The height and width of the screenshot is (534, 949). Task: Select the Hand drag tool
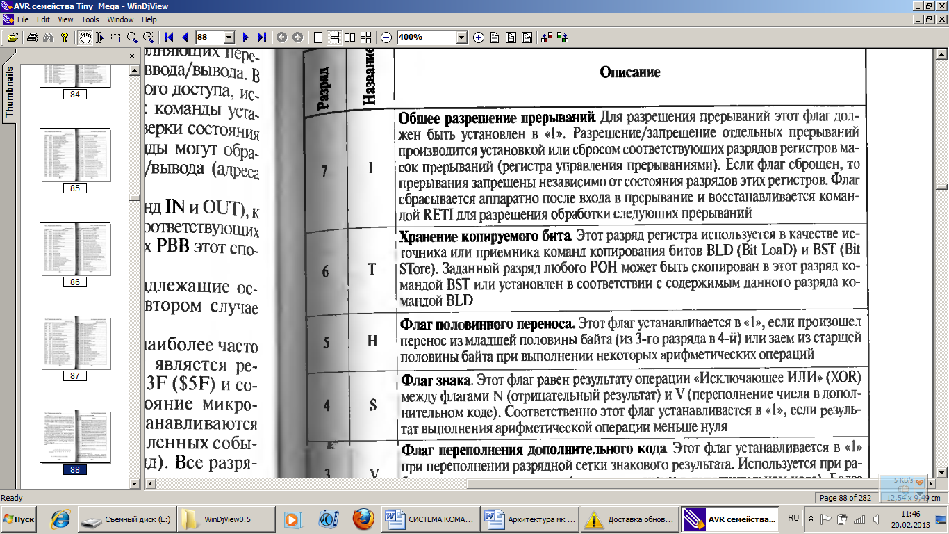(84, 38)
